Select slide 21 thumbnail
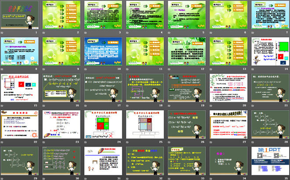Screen dimensions: 290x180 coord(270,88)
